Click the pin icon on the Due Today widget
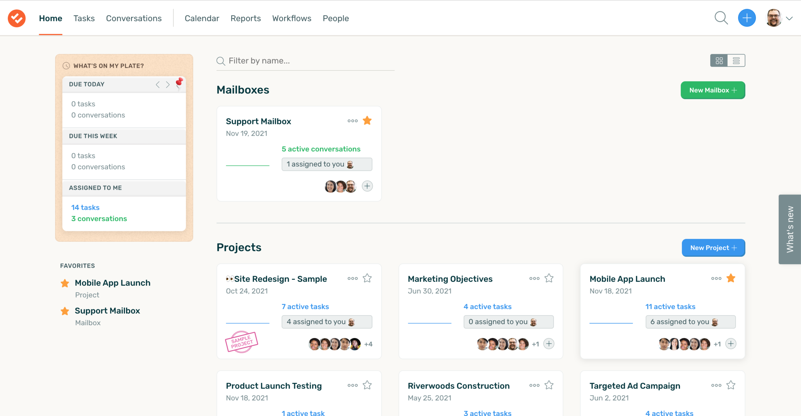801x416 pixels. click(179, 82)
